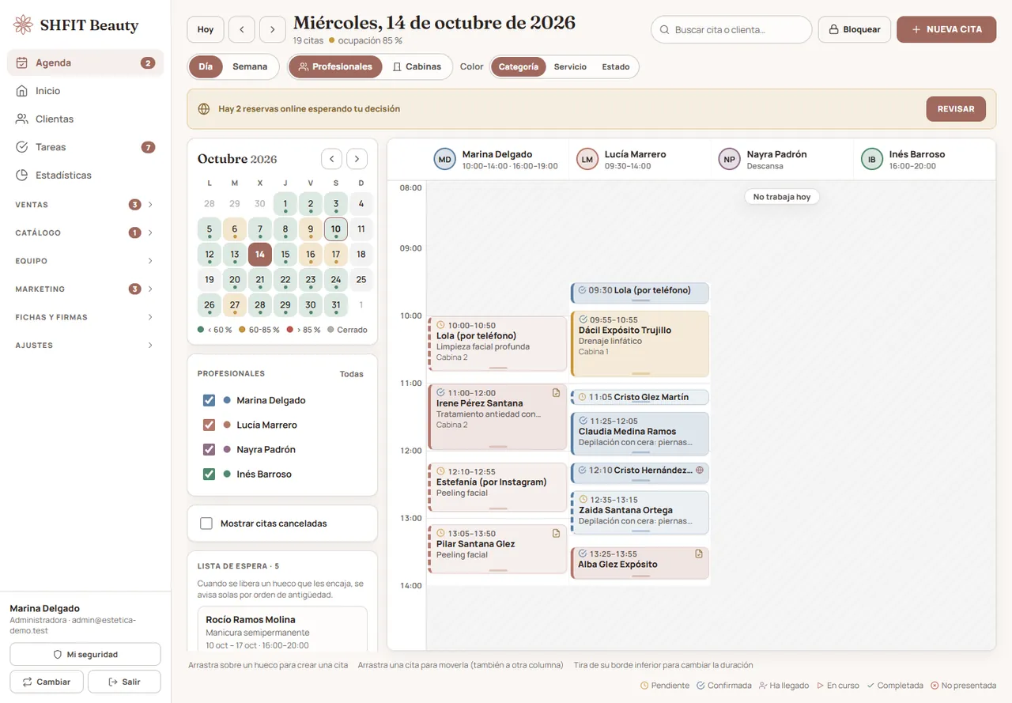This screenshot has height=703, width=1012.
Task: Switch to the Semana view tab
Action: (250, 66)
